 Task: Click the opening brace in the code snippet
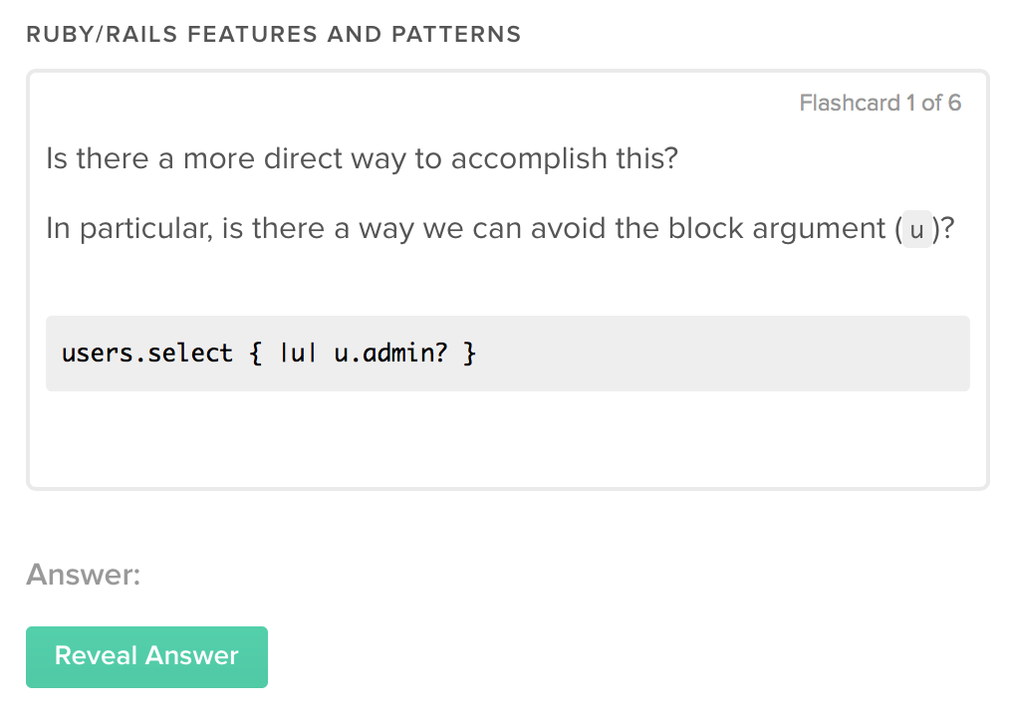[x=256, y=353]
